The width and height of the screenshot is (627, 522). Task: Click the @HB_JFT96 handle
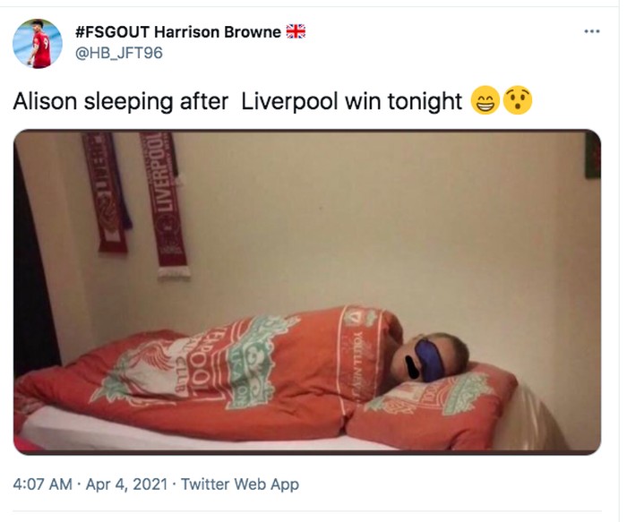(x=119, y=53)
